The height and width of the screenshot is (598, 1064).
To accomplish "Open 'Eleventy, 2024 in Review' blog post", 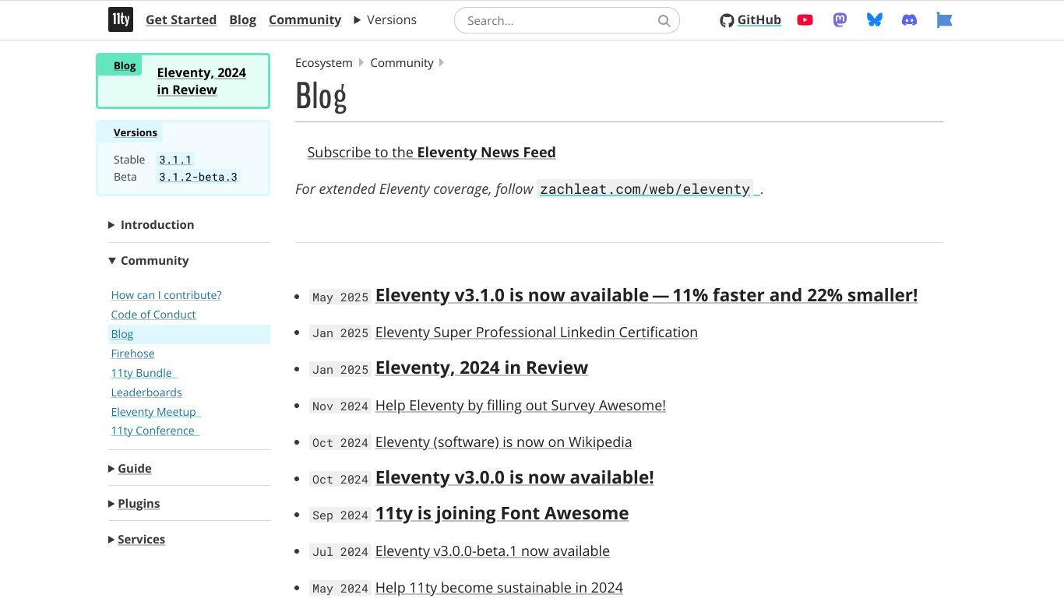I will click(481, 368).
